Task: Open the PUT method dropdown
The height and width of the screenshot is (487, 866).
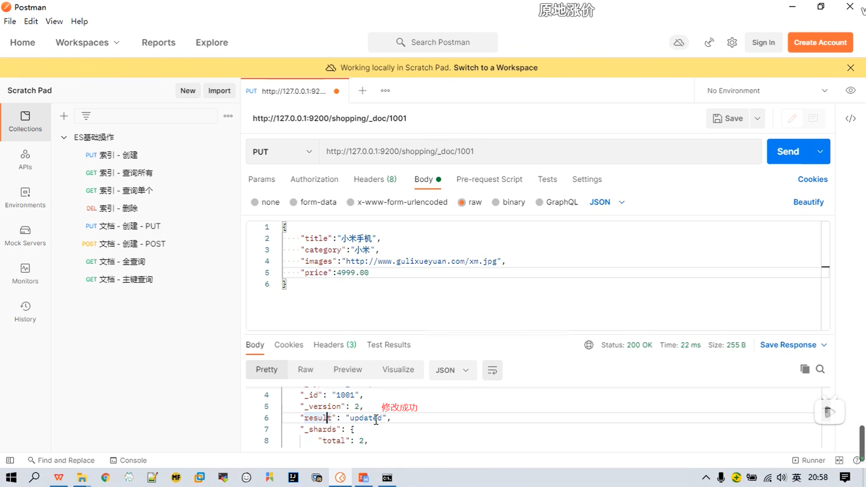Action: 282,152
